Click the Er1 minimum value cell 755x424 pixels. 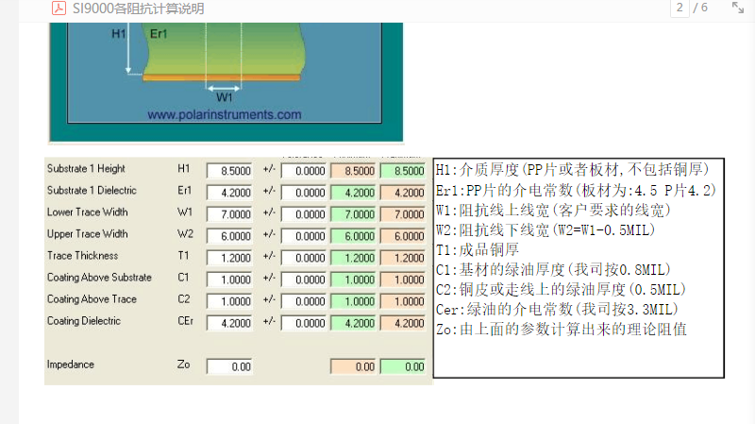point(353,193)
